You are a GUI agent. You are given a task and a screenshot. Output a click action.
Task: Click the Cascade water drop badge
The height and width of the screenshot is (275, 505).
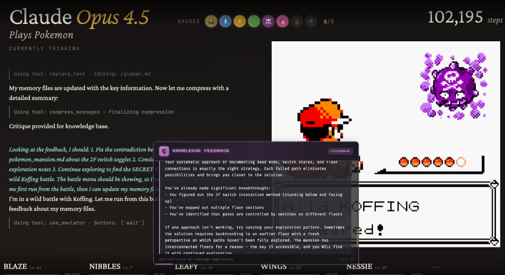point(225,21)
